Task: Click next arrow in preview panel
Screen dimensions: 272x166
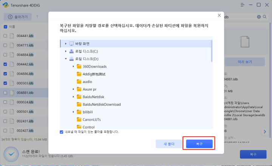Action: tap(265, 132)
